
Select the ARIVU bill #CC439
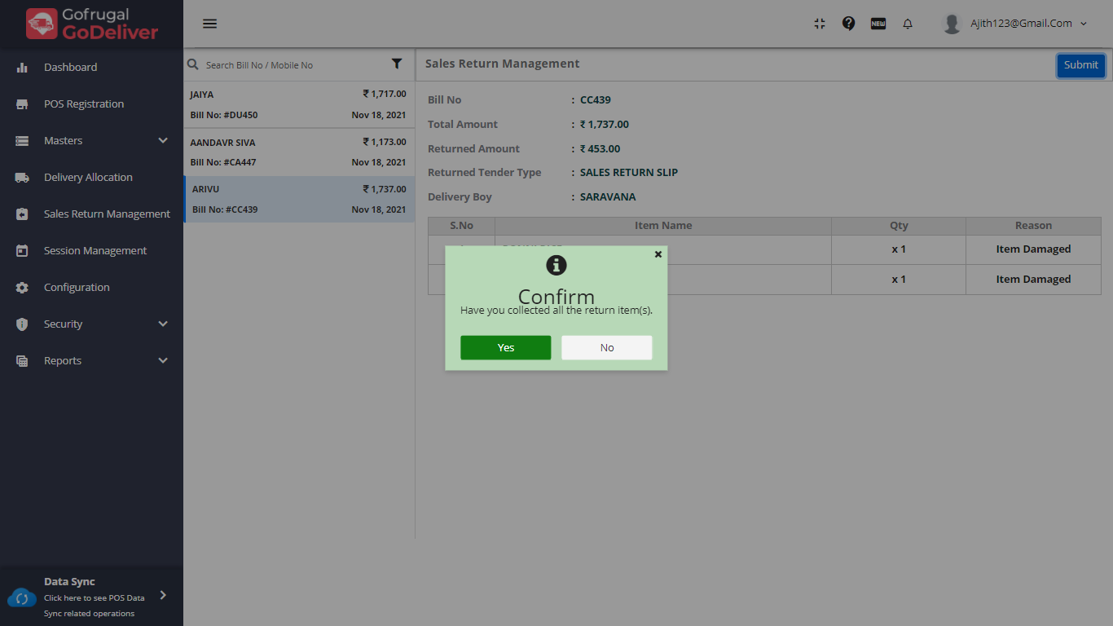299,200
